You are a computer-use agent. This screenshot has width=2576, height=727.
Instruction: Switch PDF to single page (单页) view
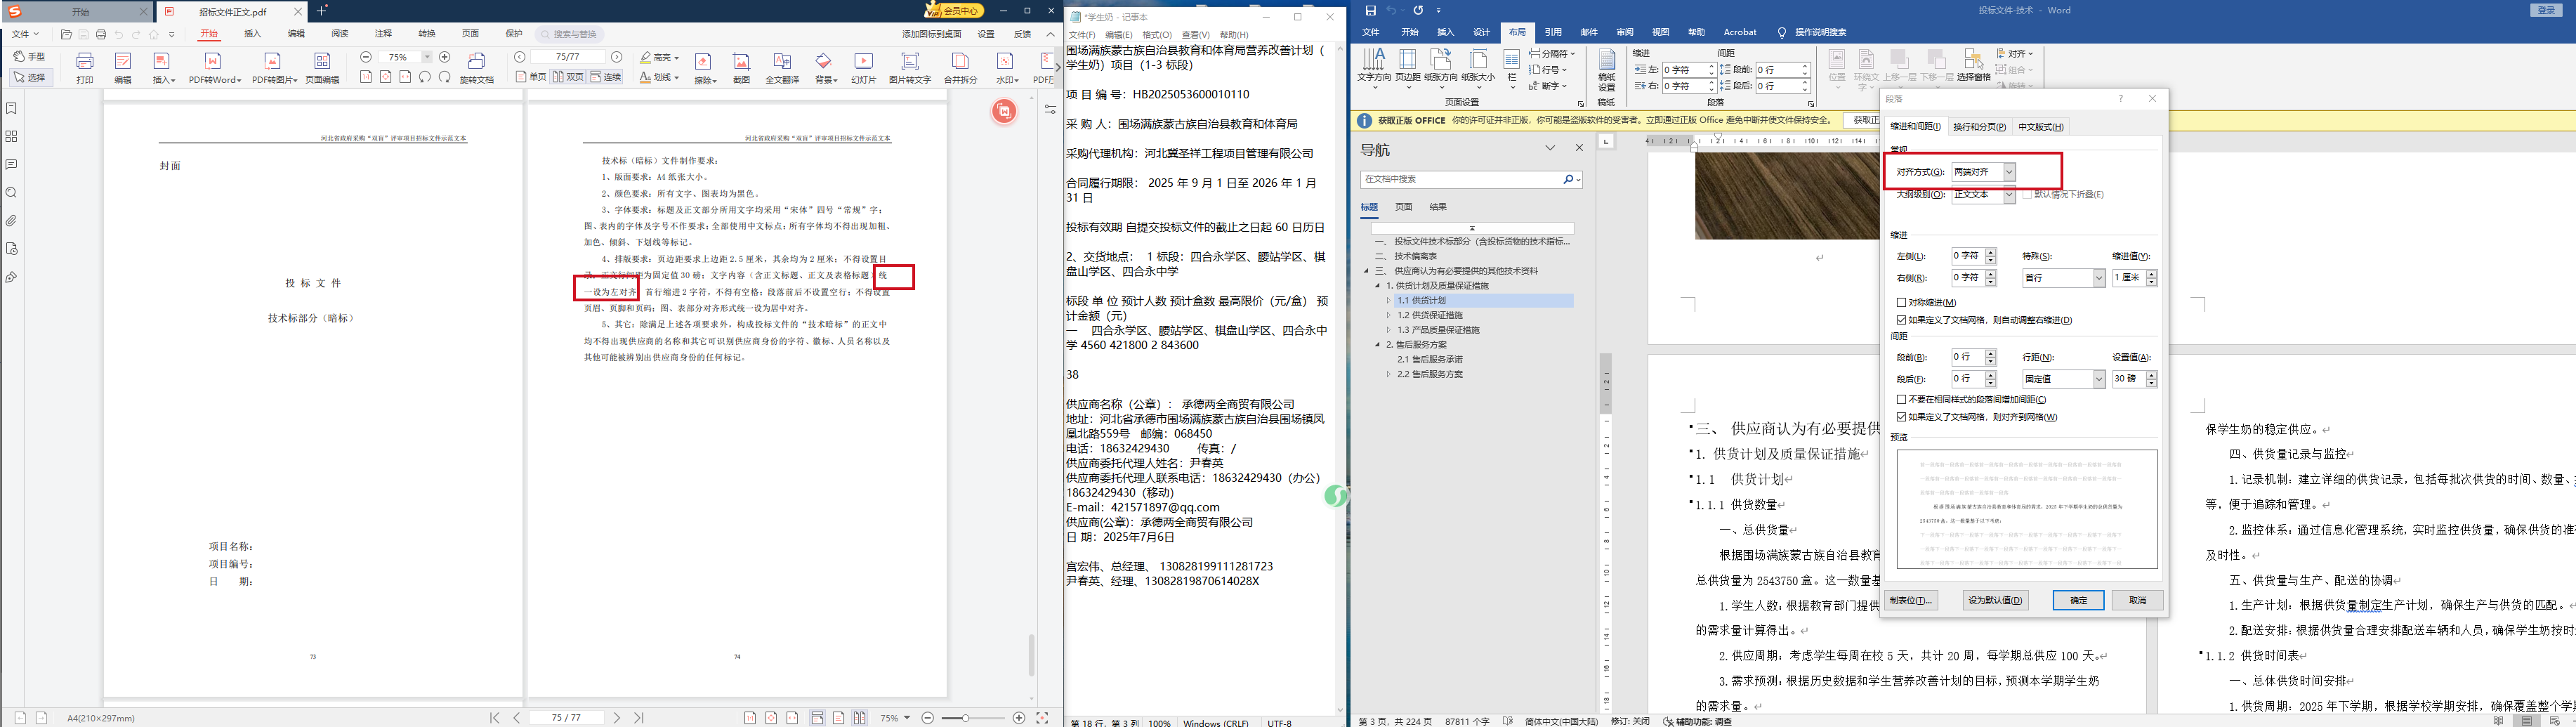[531, 77]
